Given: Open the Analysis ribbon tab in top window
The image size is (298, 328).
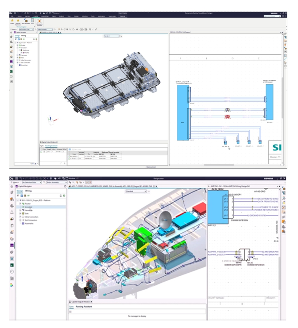Looking at the screenshot, I should (x=61, y=16).
